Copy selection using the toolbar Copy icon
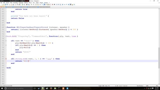The width and height of the screenshot is (160, 90). 18,4
